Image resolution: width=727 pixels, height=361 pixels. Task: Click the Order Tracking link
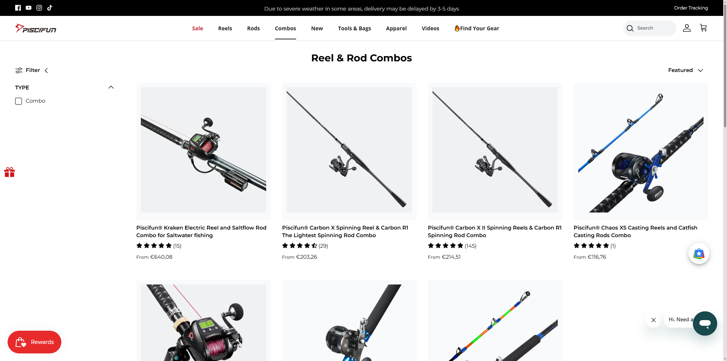click(691, 8)
